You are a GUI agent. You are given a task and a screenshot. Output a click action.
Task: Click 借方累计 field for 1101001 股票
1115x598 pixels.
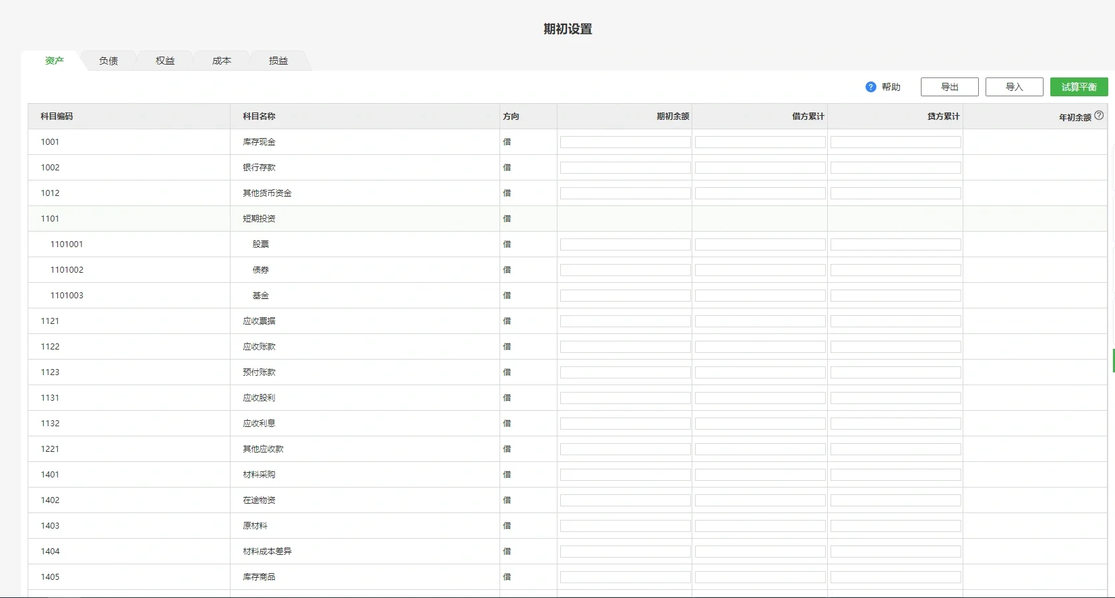760,244
